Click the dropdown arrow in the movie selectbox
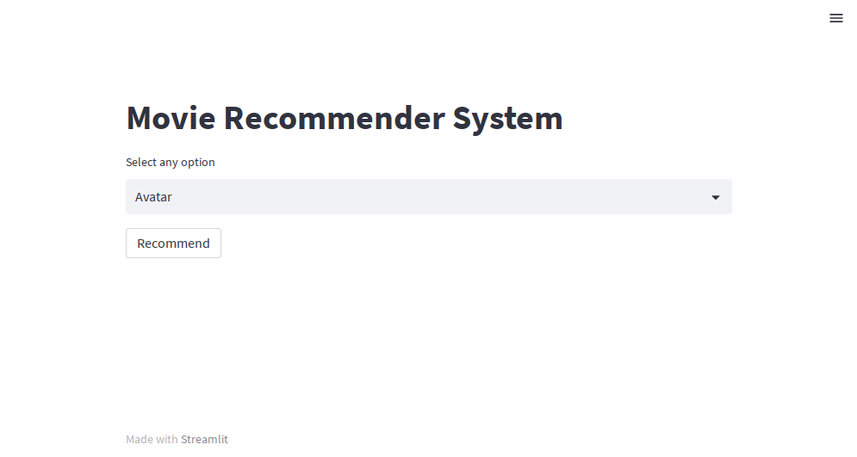 tap(716, 197)
